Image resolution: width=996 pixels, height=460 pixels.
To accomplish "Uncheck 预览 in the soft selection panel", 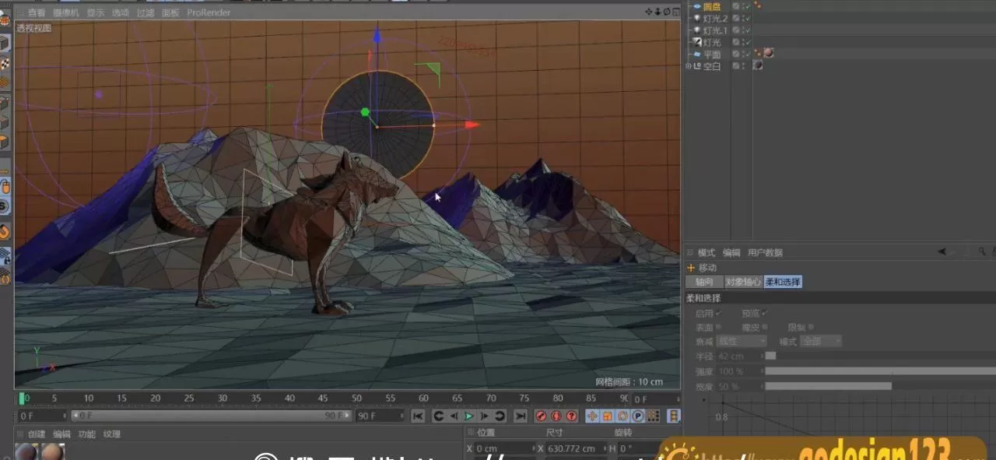I will (x=764, y=313).
